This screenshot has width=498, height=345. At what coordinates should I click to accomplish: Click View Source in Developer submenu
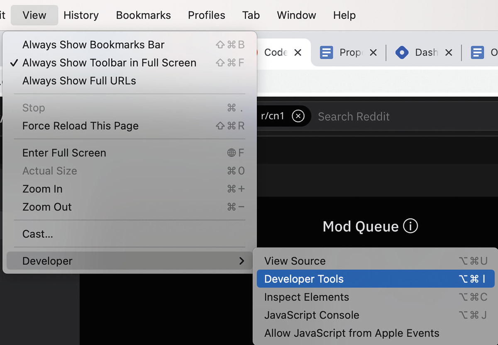(x=295, y=261)
